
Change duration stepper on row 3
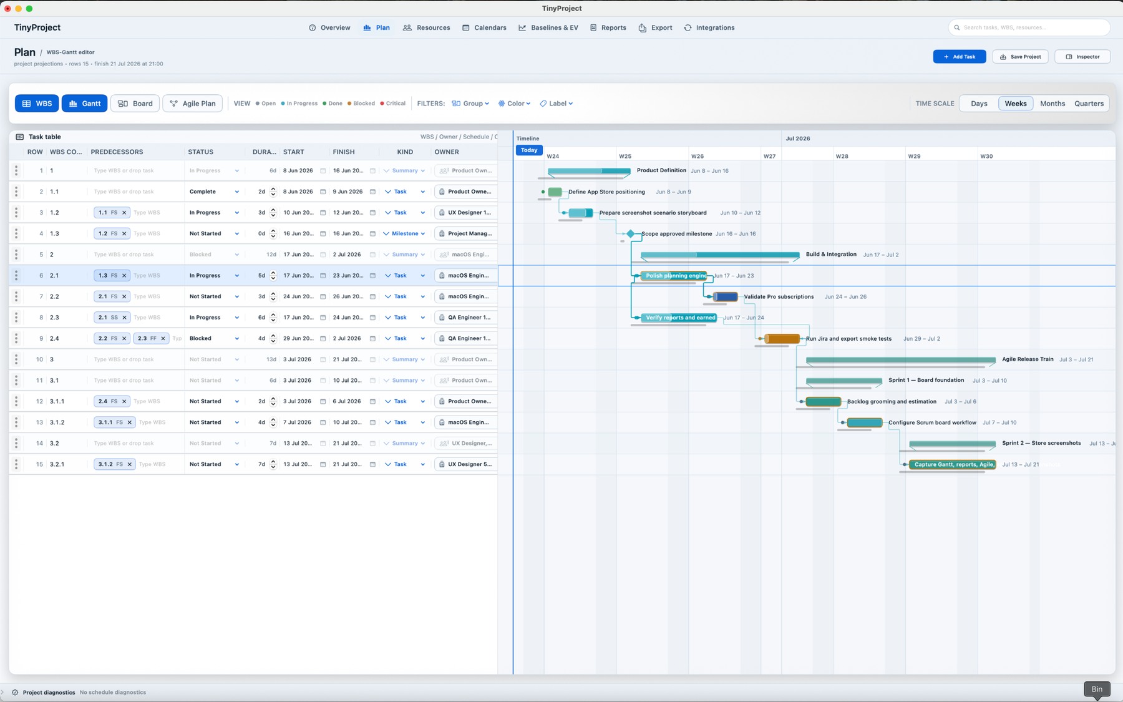pos(273,213)
